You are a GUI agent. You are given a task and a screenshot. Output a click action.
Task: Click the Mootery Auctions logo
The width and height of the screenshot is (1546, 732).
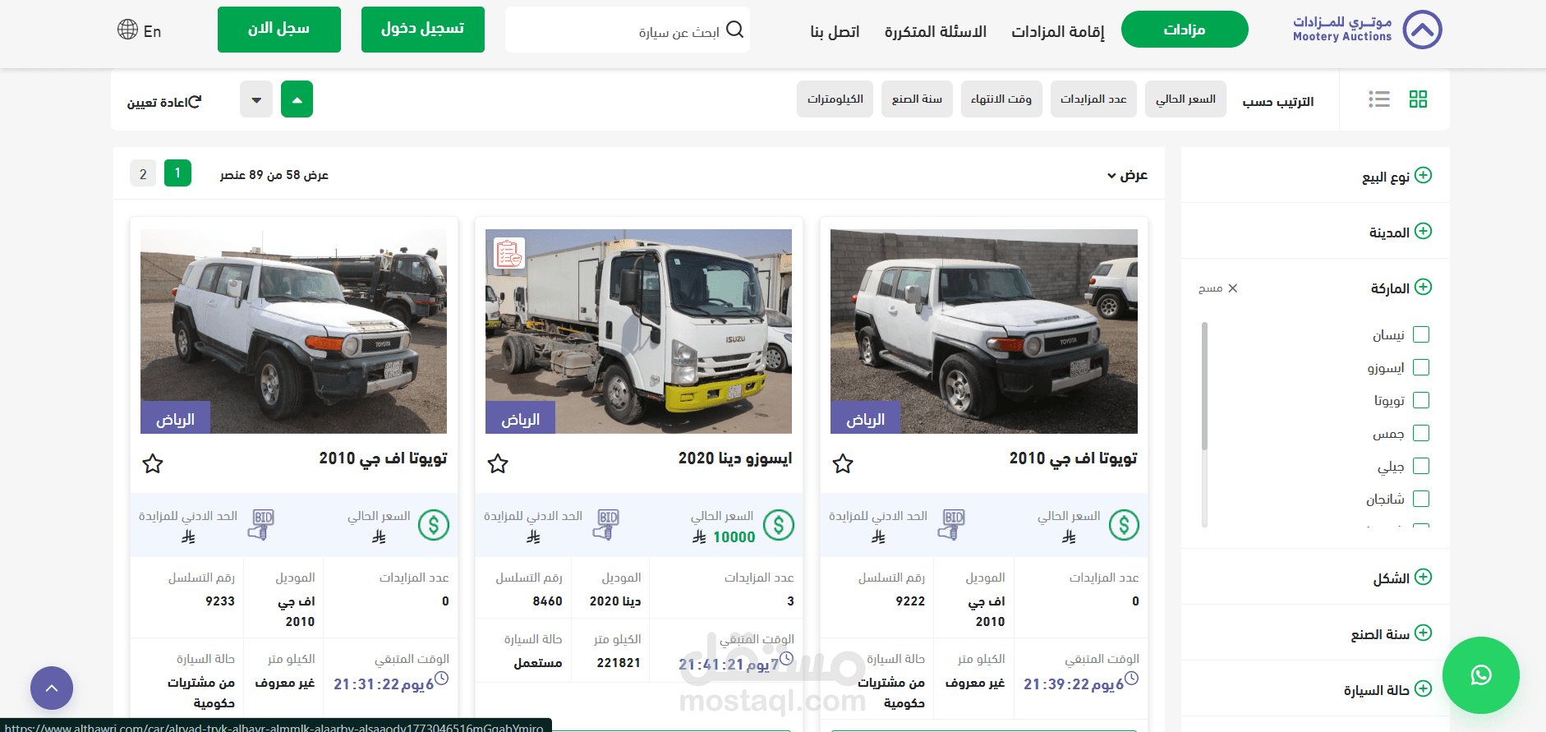click(1367, 30)
